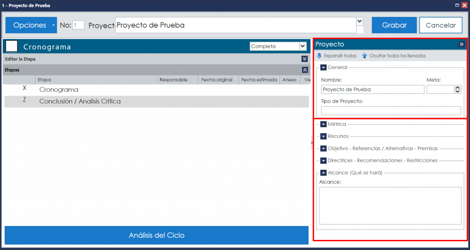Expand Directrices - Recomendaciones - Restricciones section
This screenshot has width=470, height=250.
[x=324, y=161]
